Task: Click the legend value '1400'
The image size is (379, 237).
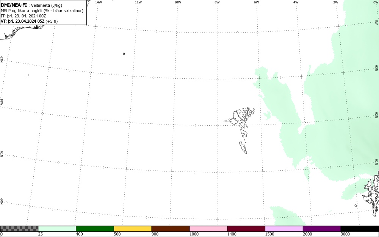Action: [232, 234]
